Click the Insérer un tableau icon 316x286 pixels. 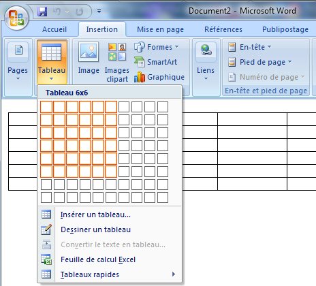coord(46,214)
